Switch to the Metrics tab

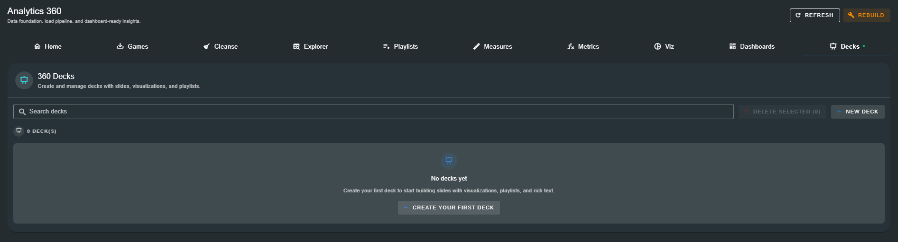tap(583, 46)
